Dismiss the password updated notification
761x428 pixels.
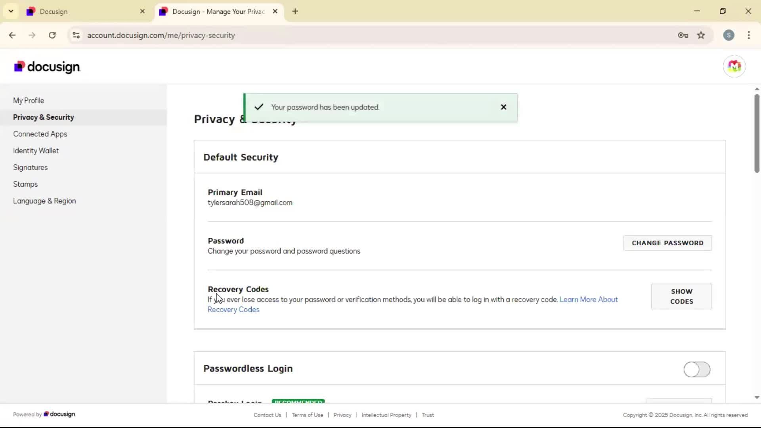(x=503, y=107)
